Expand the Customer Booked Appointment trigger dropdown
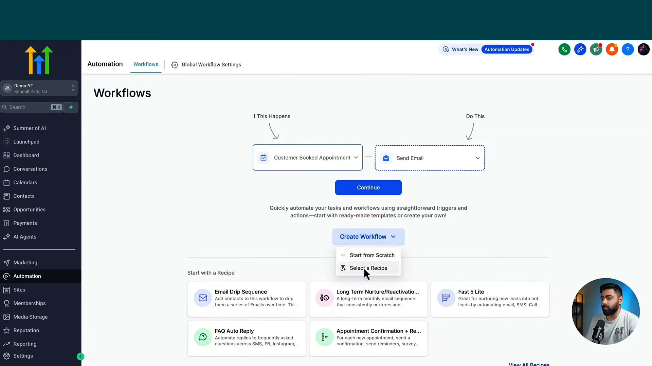This screenshot has width=652, height=366. tap(308, 158)
